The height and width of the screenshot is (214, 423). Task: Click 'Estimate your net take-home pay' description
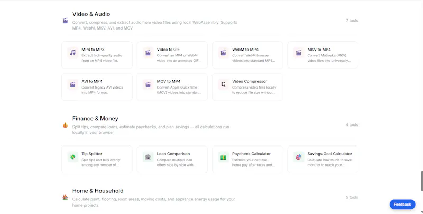tap(254, 162)
